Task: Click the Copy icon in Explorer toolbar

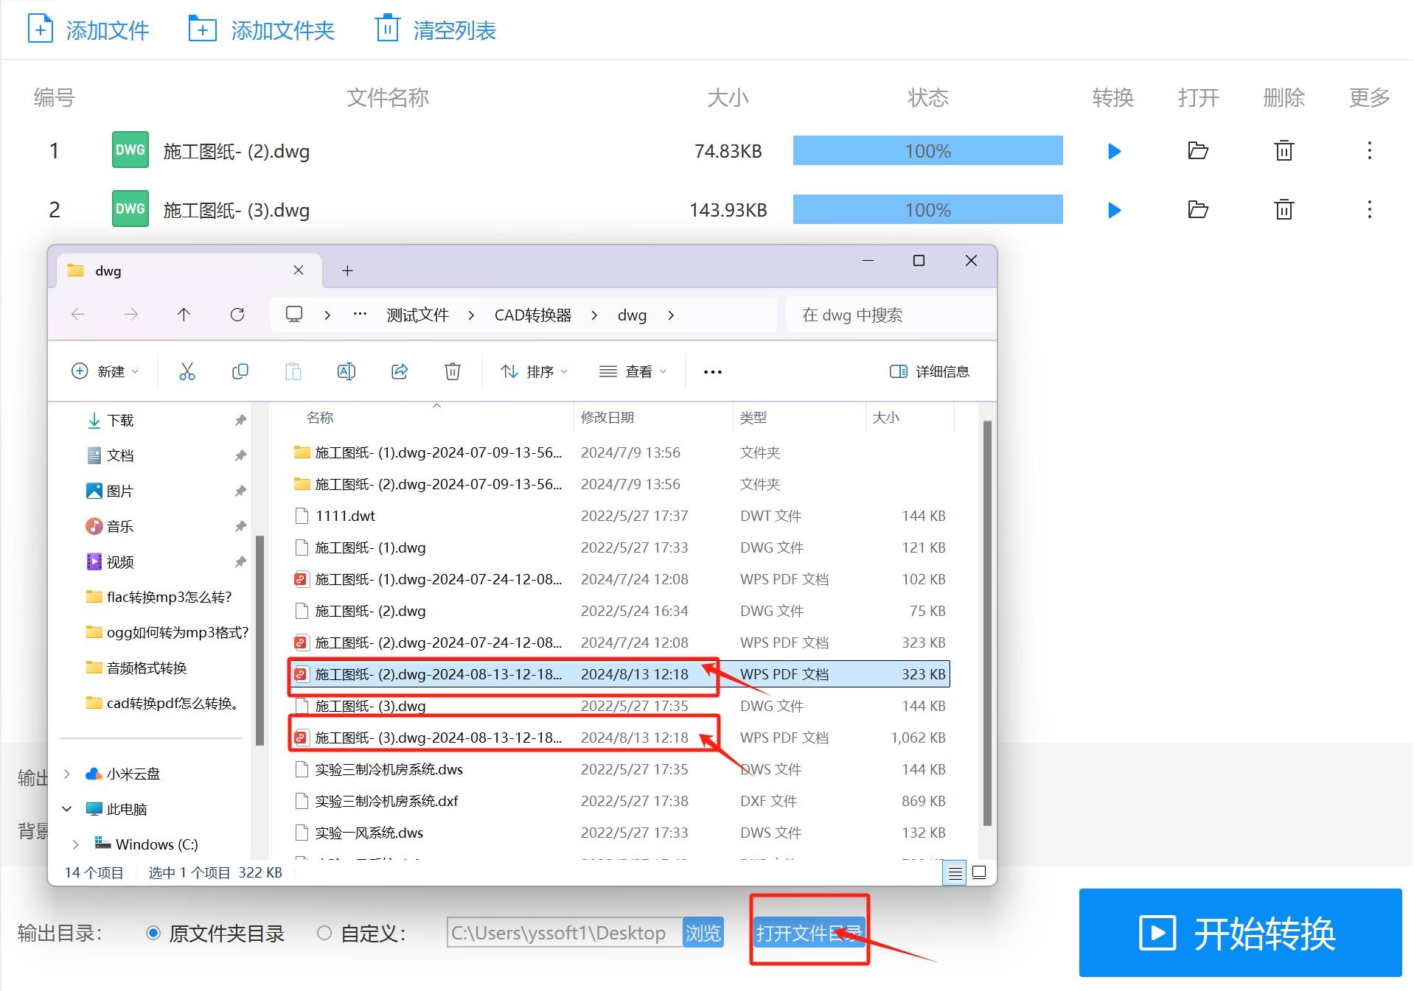Action: (x=240, y=371)
